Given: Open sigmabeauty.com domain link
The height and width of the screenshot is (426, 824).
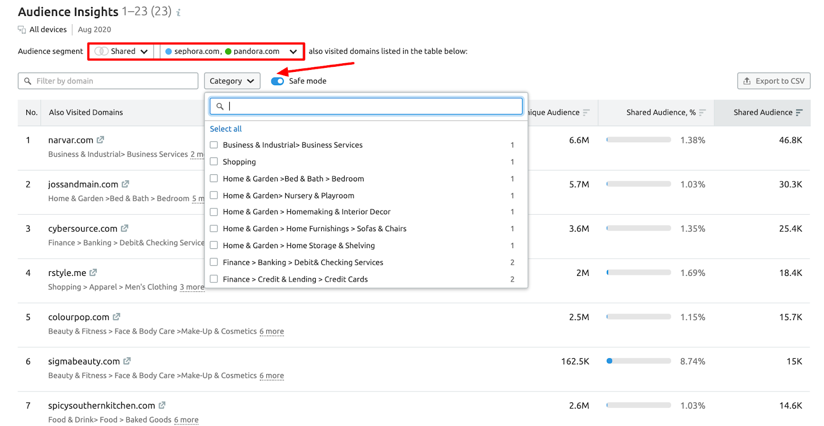Looking at the screenshot, I should 84,361.
